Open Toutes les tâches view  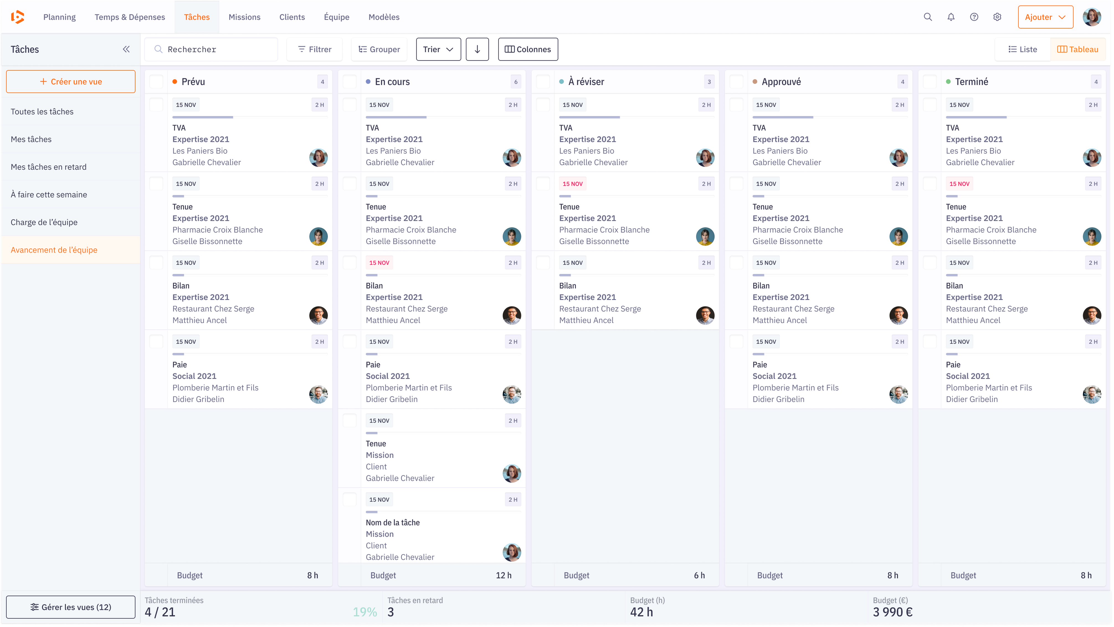point(70,112)
